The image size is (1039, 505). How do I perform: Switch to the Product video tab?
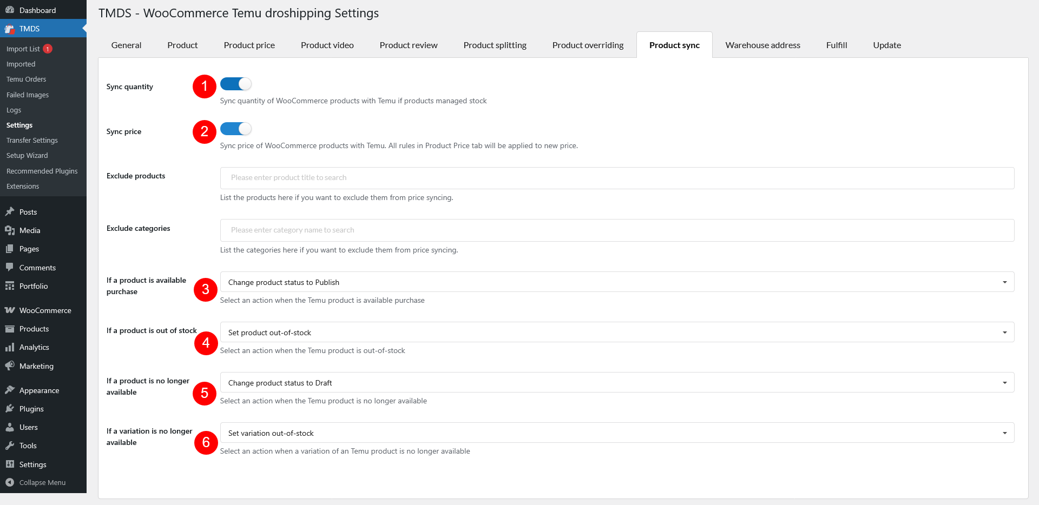327,45
